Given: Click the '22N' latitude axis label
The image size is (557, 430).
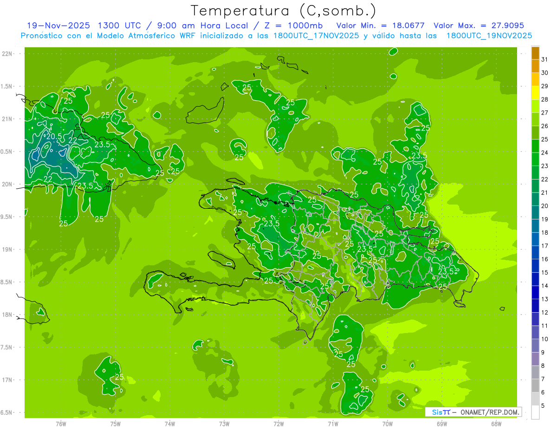Looking at the screenshot, I should (x=7, y=54).
